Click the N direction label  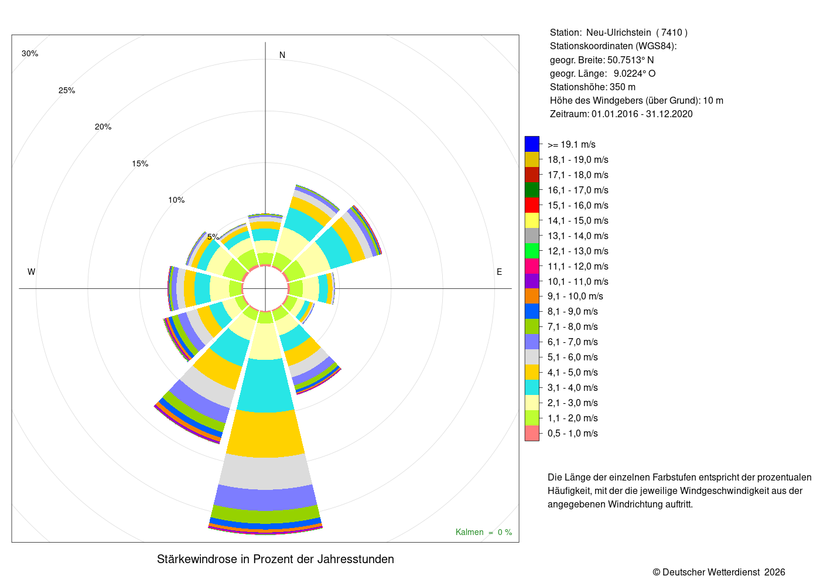[282, 55]
